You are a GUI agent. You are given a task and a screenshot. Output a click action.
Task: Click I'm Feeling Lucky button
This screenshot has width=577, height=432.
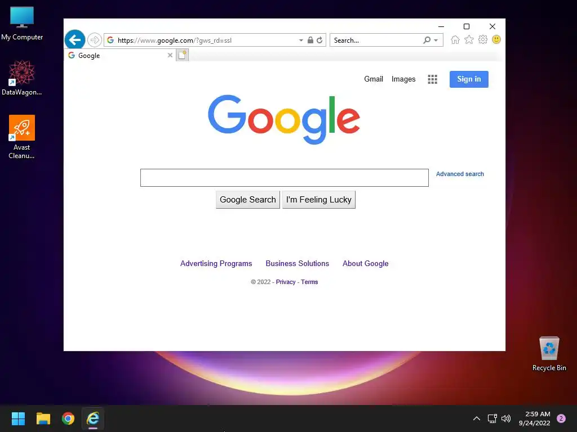319,200
